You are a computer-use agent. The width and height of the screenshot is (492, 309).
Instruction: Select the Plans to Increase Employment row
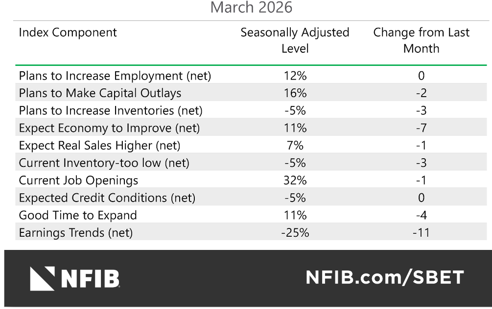click(x=115, y=76)
